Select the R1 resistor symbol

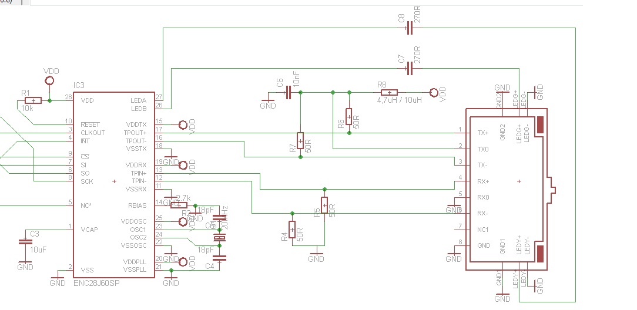33,100
